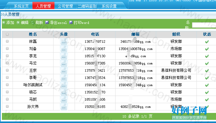Click the 打印word save icon
This screenshot has width=216, height=123.
(x=71, y=22)
